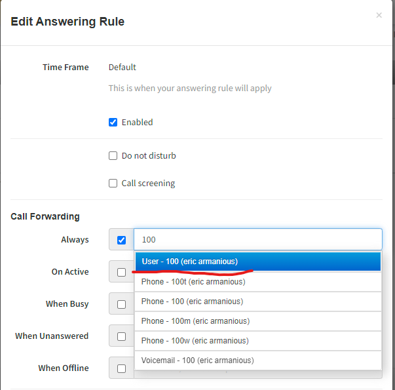Choose Phone - 100t (eric armanious)
Image resolution: width=395 pixels, height=390 pixels.
click(x=257, y=282)
